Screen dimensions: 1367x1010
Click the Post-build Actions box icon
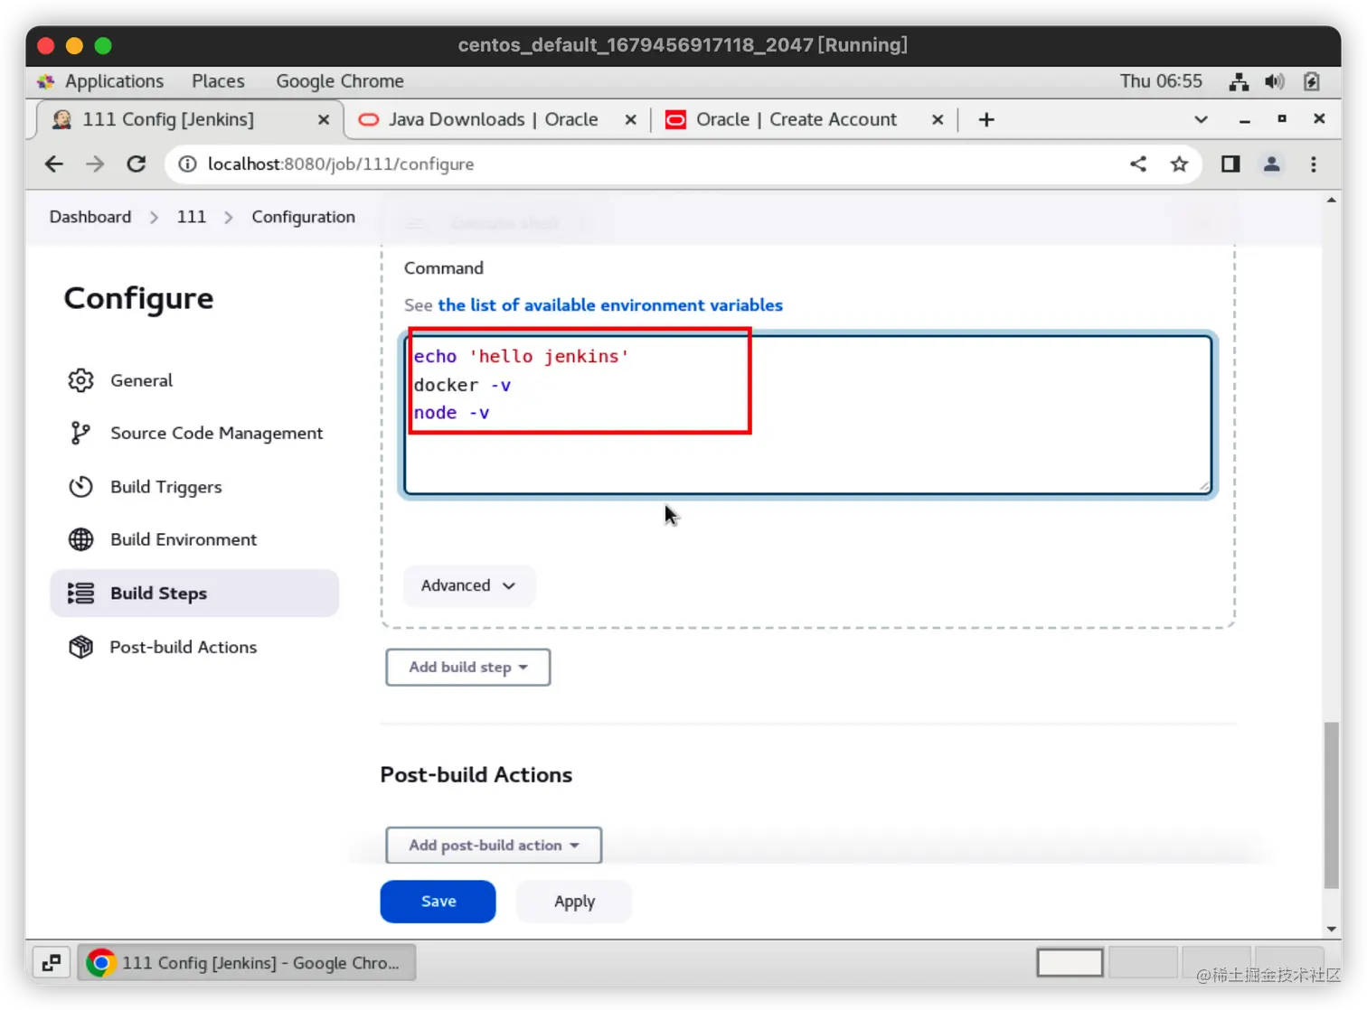tap(81, 647)
